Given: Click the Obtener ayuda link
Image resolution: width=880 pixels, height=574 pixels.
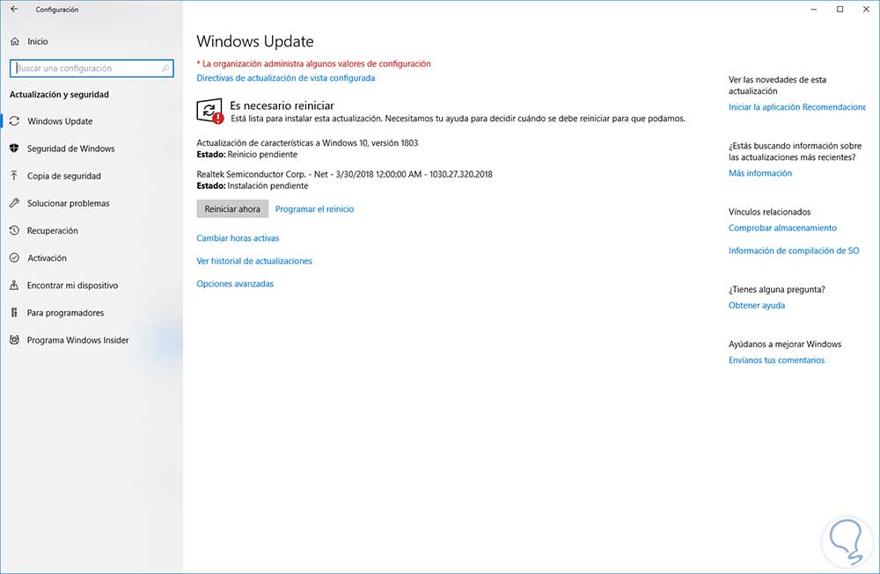Looking at the screenshot, I should (757, 306).
